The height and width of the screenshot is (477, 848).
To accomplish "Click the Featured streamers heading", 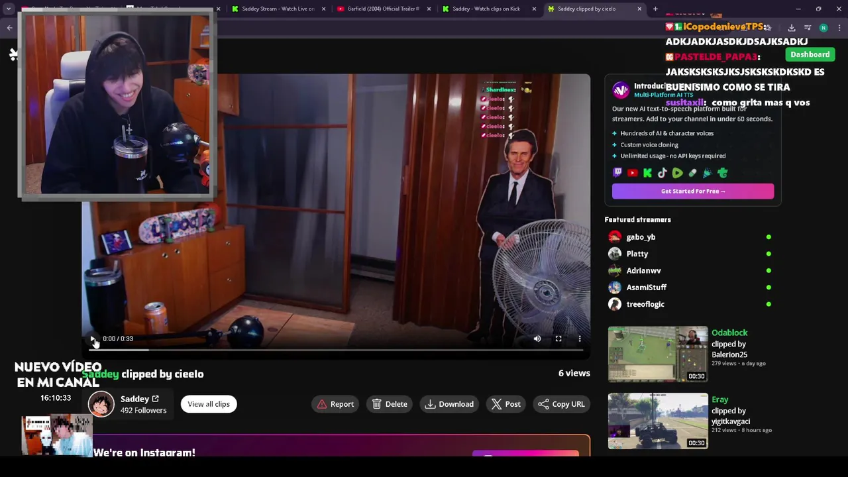I will 637,219.
